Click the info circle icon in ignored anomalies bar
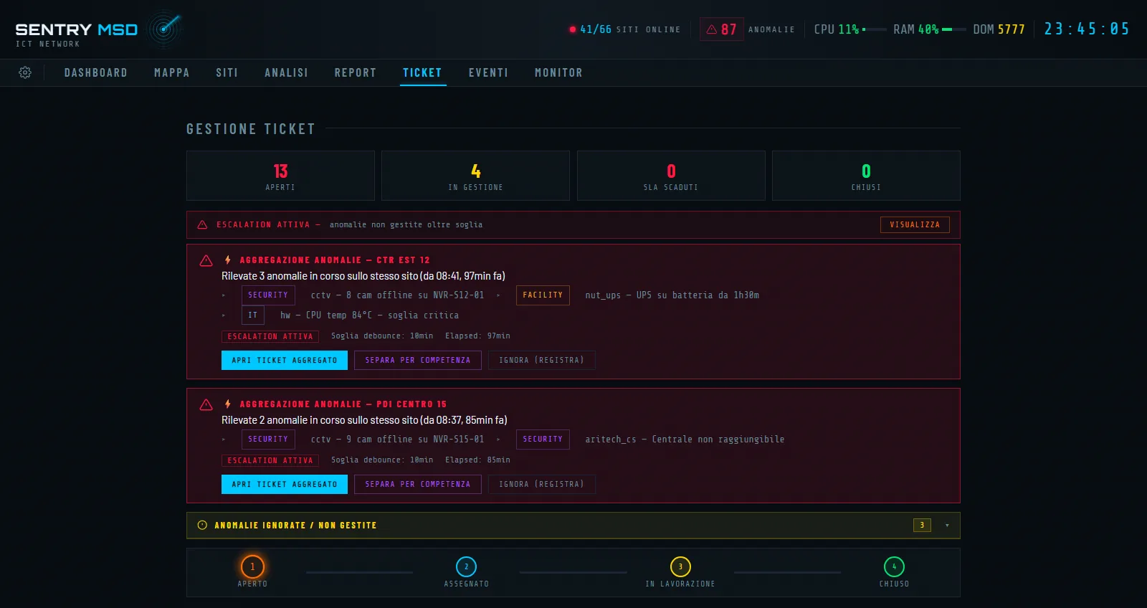This screenshot has height=608, width=1147. click(202, 525)
